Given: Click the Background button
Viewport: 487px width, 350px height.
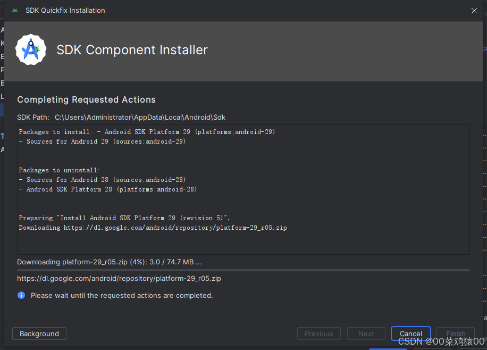Looking at the screenshot, I should point(39,334).
